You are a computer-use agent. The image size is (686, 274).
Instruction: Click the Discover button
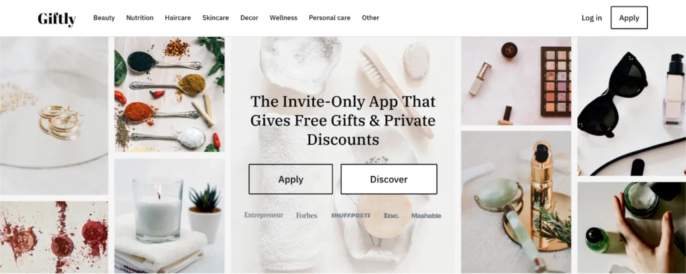tap(389, 179)
